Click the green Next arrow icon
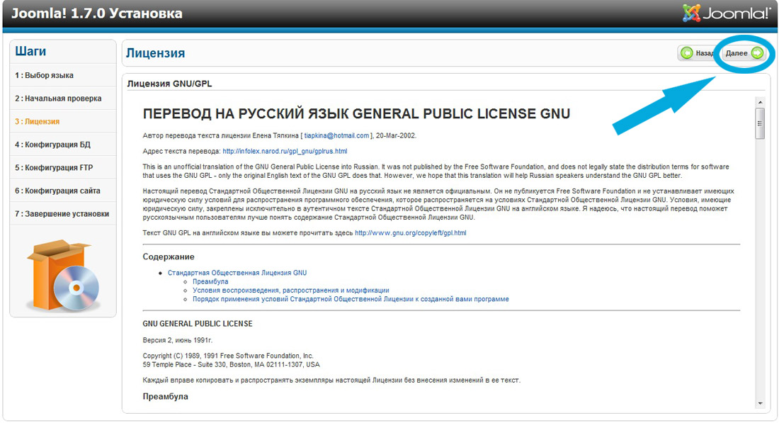The height and width of the screenshot is (423, 779). coord(757,53)
